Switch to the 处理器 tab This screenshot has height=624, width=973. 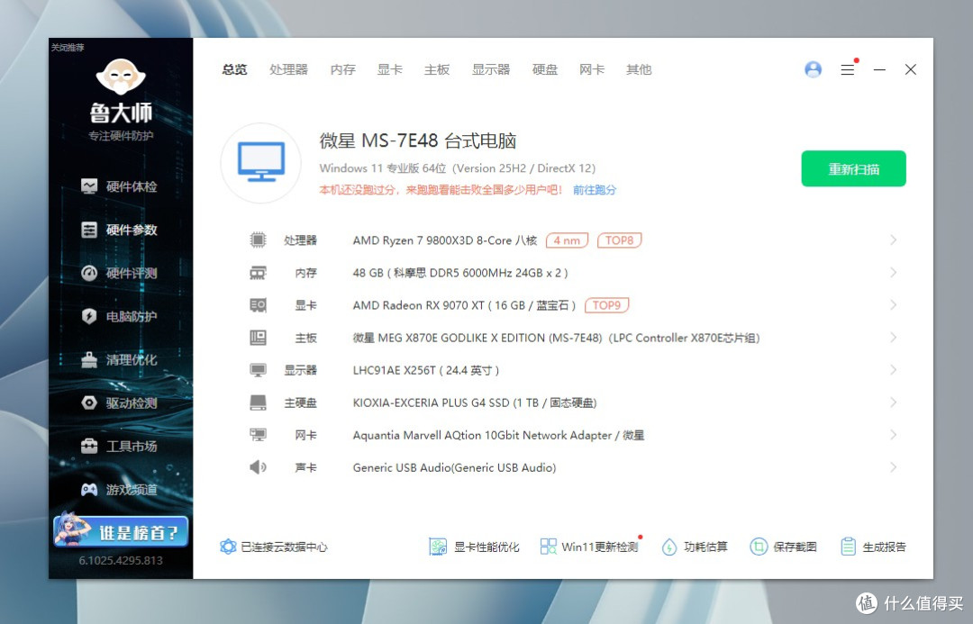pyautogui.click(x=288, y=69)
